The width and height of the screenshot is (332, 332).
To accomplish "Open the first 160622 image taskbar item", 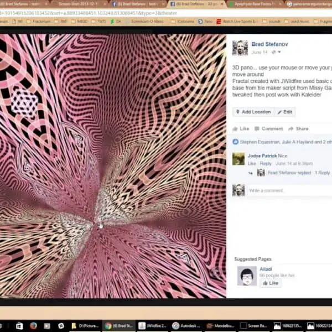I will tap(288, 326).
